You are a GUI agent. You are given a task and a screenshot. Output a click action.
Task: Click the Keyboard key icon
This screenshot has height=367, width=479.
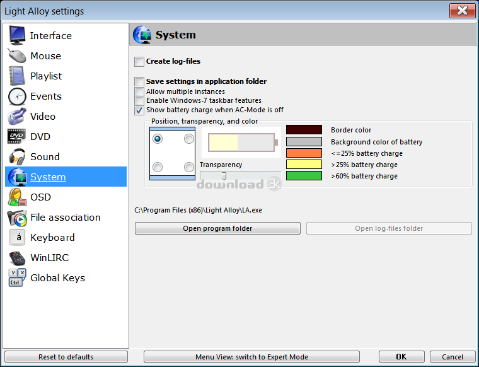click(x=17, y=238)
